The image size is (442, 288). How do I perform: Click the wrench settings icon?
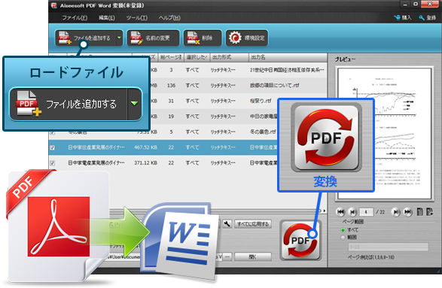coord(227,224)
